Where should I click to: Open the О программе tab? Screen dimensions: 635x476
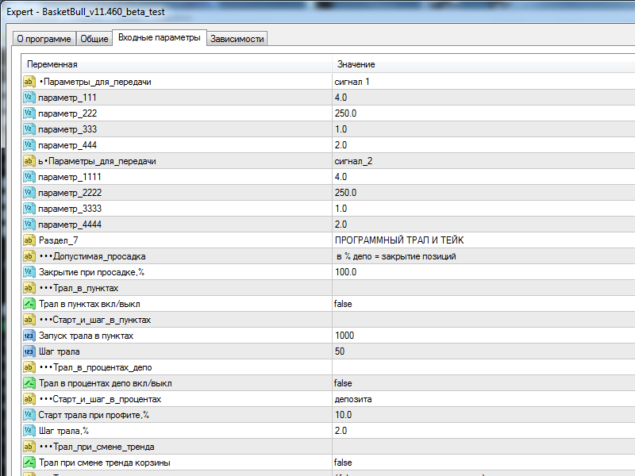point(44,39)
